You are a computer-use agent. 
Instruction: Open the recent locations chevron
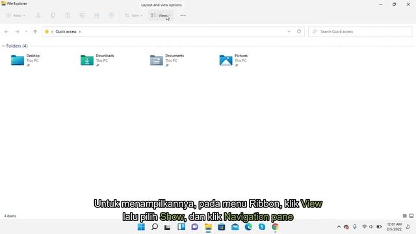tap(26, 32)
